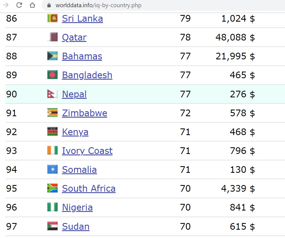The image size is (285, 238).
Task: Click the browser home icon
Action: (x=32, y=5)
